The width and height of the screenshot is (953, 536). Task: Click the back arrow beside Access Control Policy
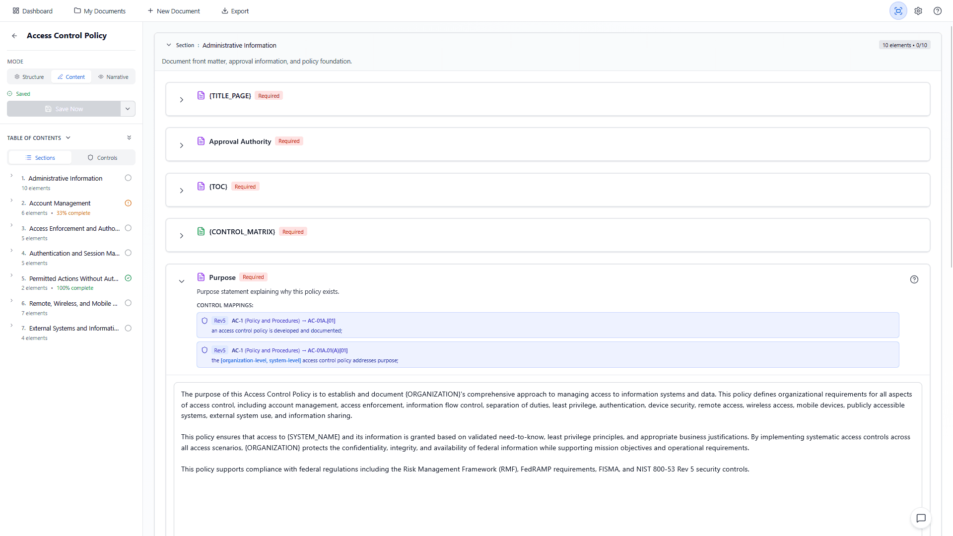pos(14,36)
